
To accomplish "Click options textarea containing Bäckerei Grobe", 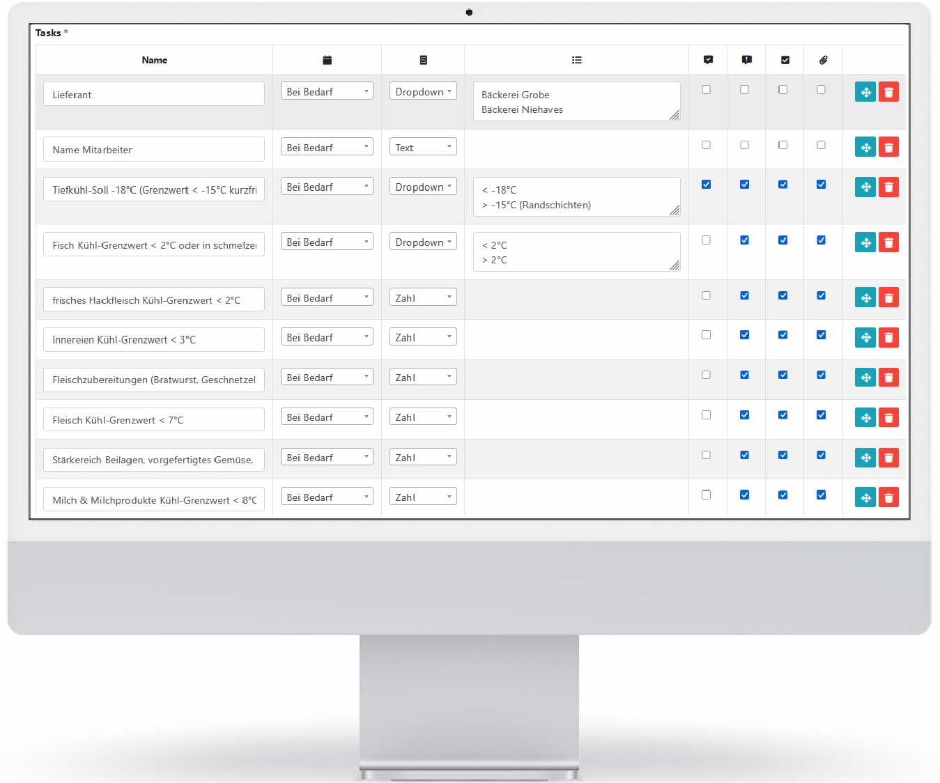I will (x=576, y=102).
